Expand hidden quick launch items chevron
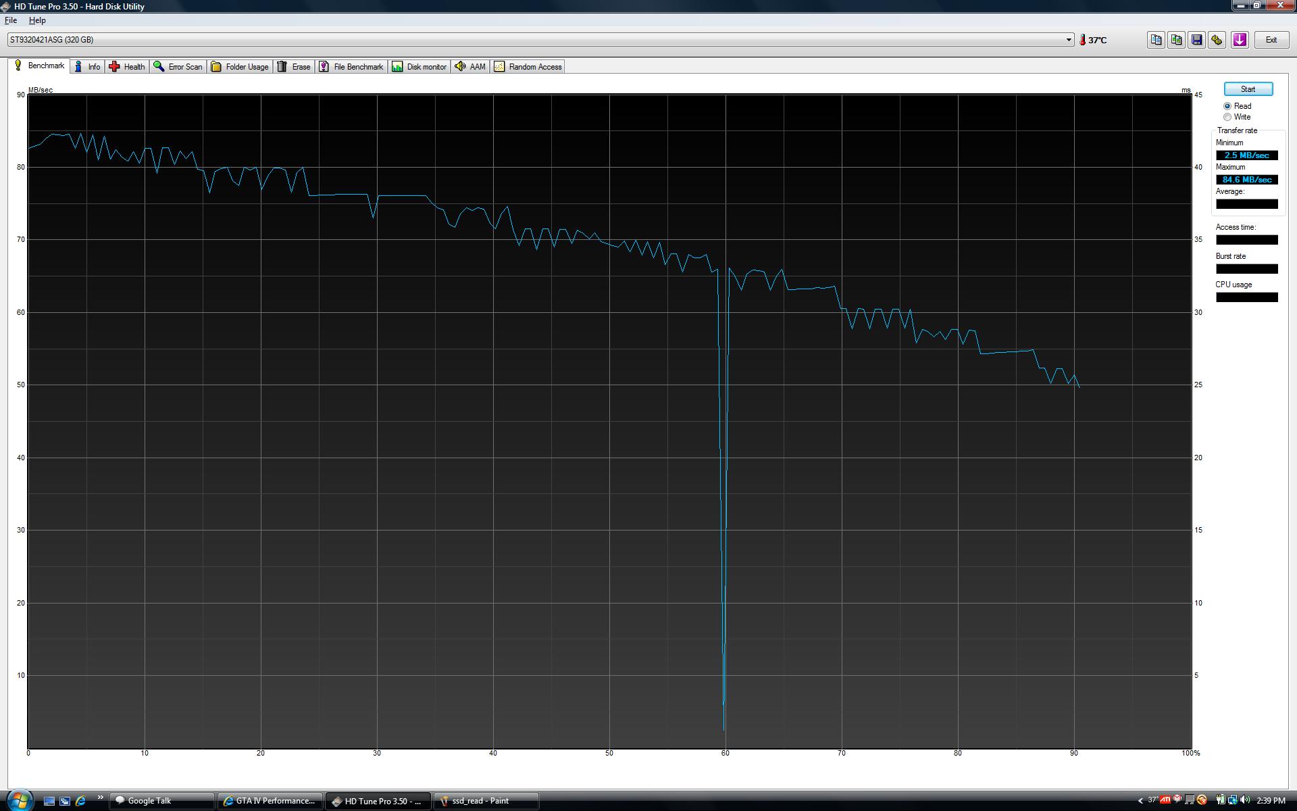 [x=101, y=797]
